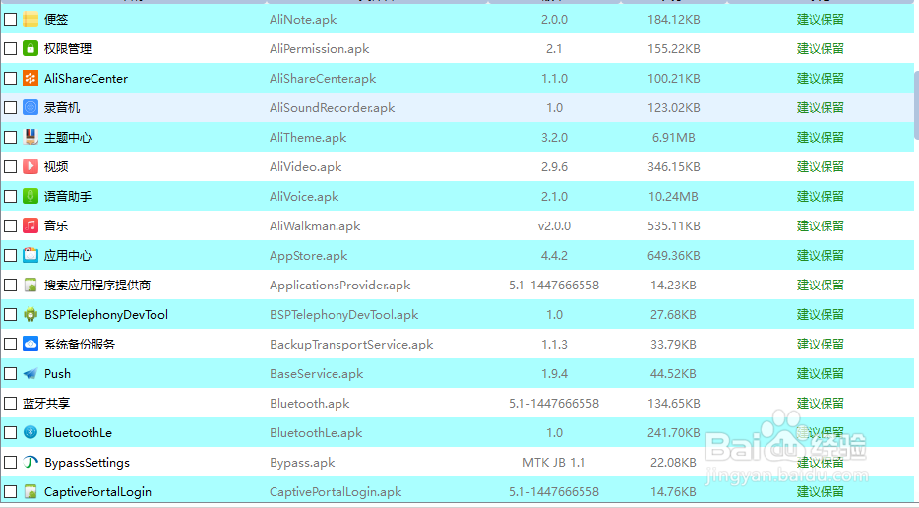This screenshot has width=919, height=508.
Task: Click 建议保留 in the 便签 row
Action: (x=820, y=20)
